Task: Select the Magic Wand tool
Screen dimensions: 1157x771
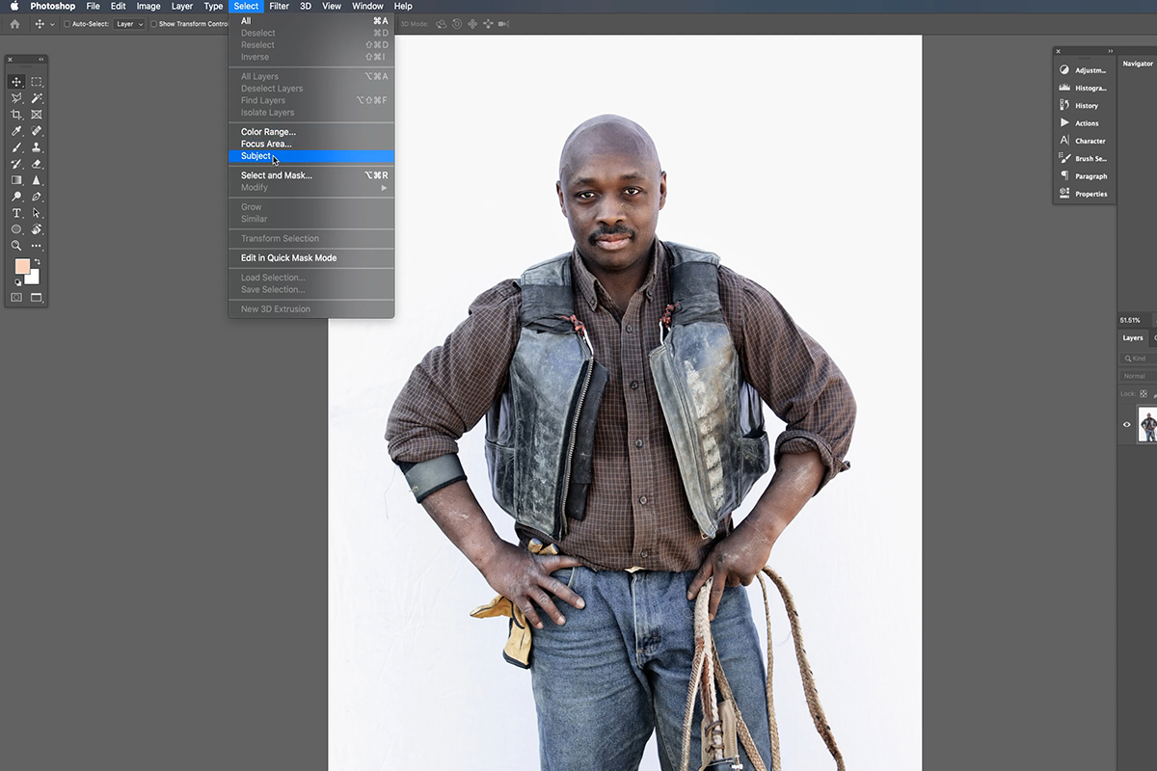Action: [37, 98]
